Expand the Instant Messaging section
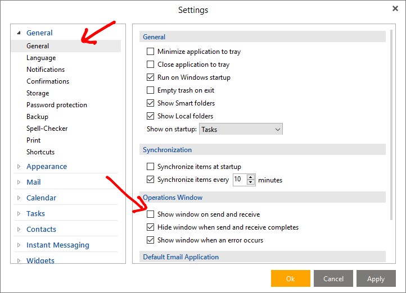 click(x=19, y=245)
